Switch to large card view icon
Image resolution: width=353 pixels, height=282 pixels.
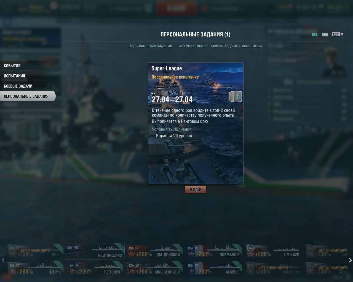[x=314, y=34]
